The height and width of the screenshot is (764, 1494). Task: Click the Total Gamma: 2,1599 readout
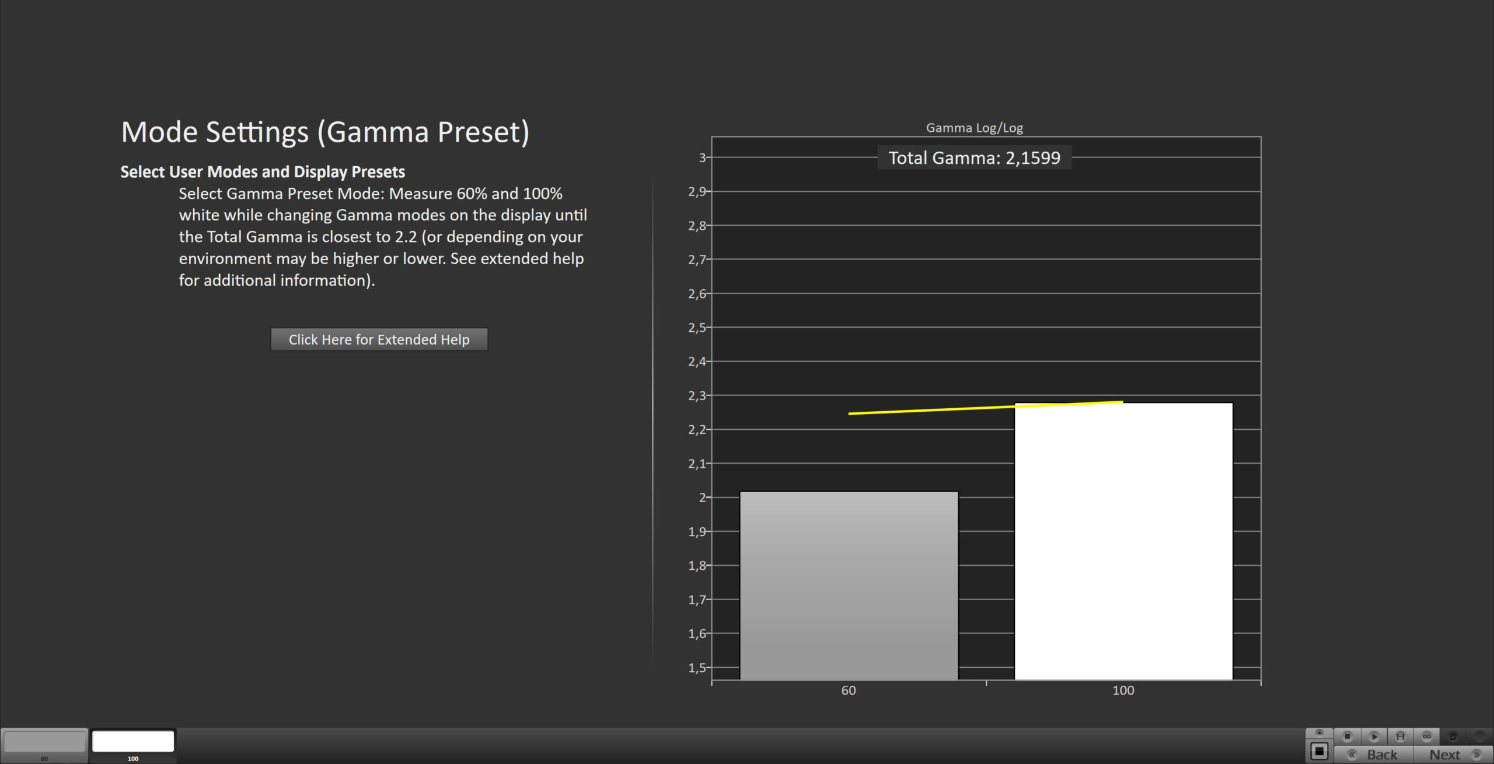[974, 158]
